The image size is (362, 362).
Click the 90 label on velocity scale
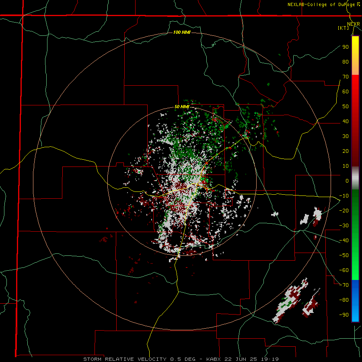pyautogui.click(x=346, y=47)
